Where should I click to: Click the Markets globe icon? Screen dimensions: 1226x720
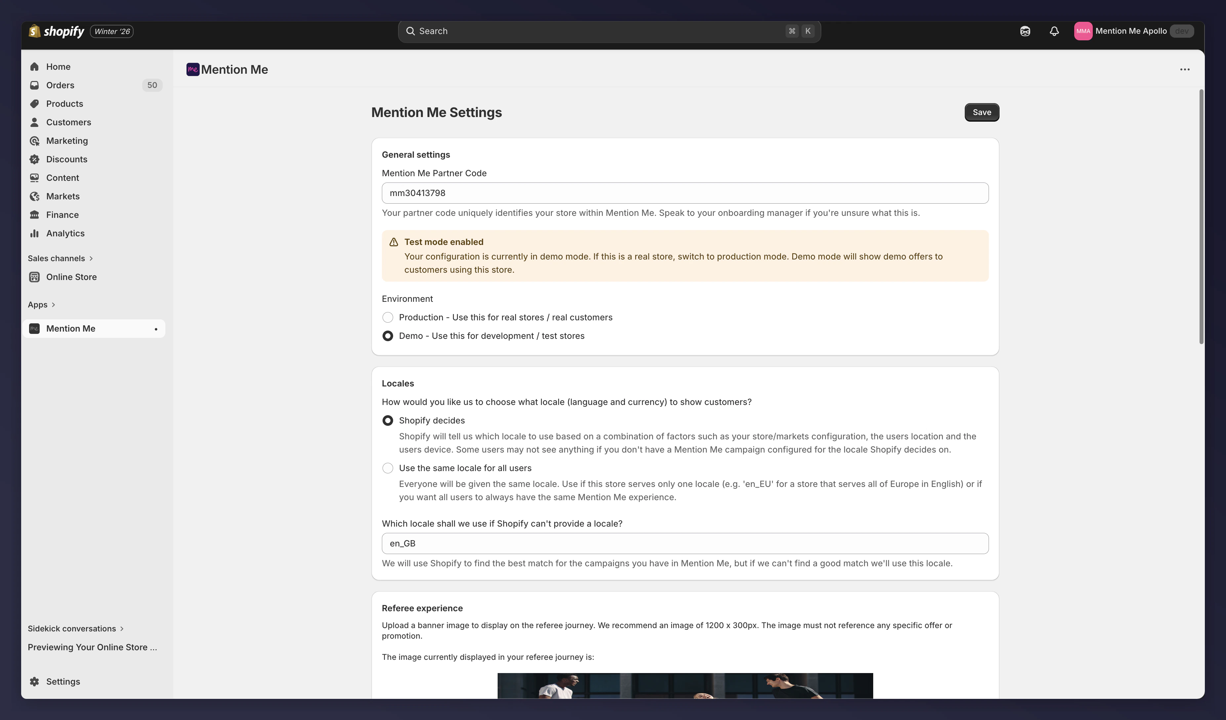pyautogui.click(x=34, y=196)
